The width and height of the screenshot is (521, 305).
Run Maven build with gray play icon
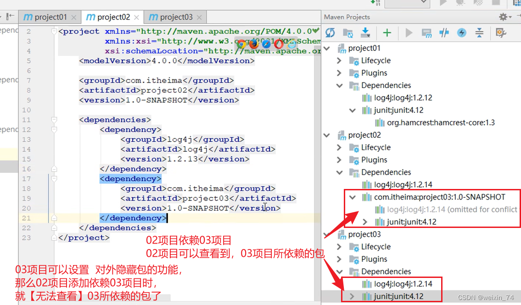tap(409, 33)
